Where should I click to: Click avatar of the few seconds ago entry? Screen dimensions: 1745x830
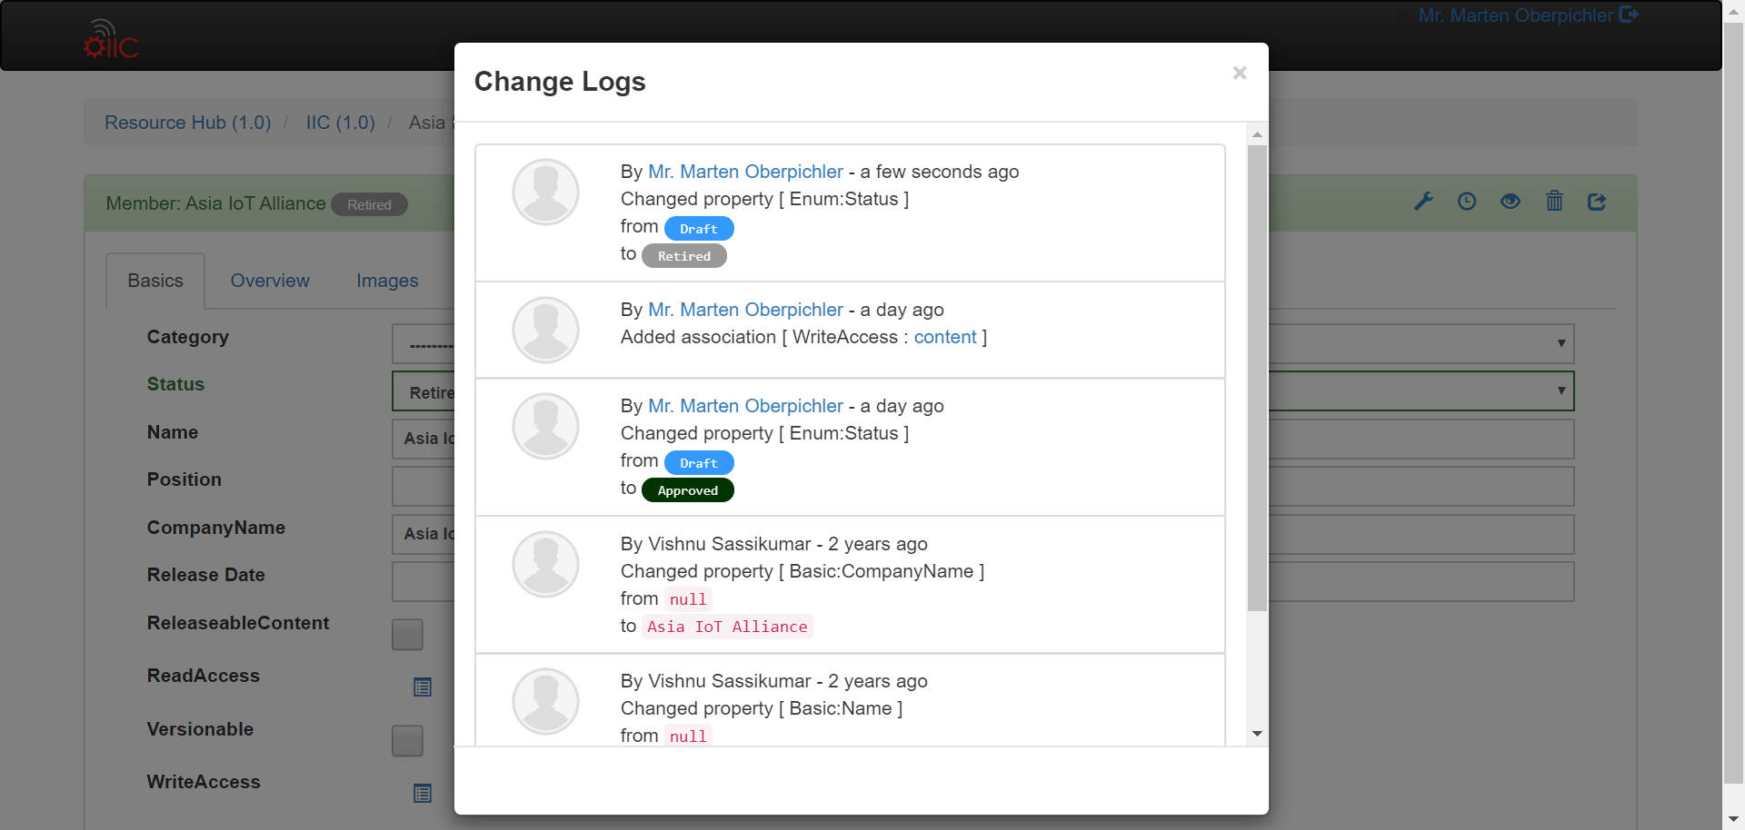pos(545,192)
